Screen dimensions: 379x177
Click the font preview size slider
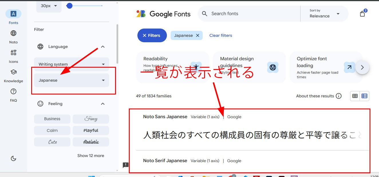[84, 6]
